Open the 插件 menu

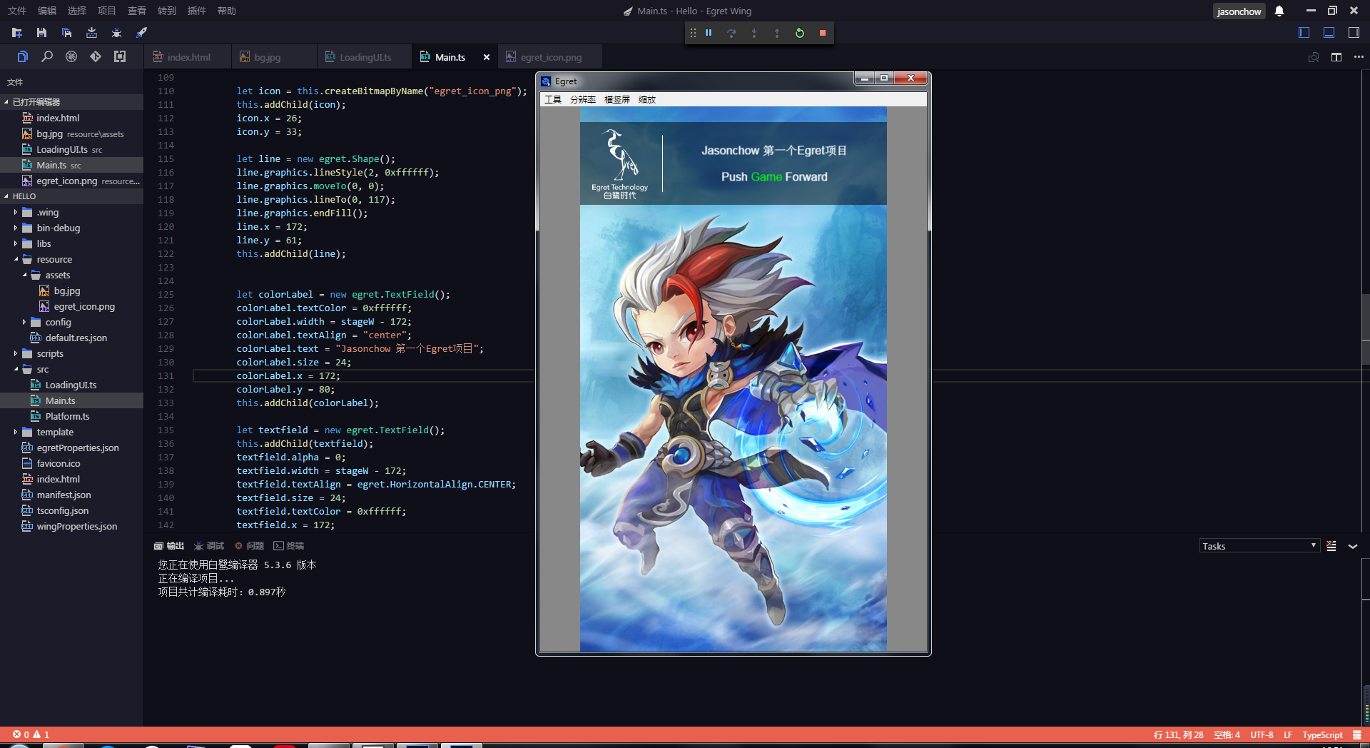click(x=197, y=11)
